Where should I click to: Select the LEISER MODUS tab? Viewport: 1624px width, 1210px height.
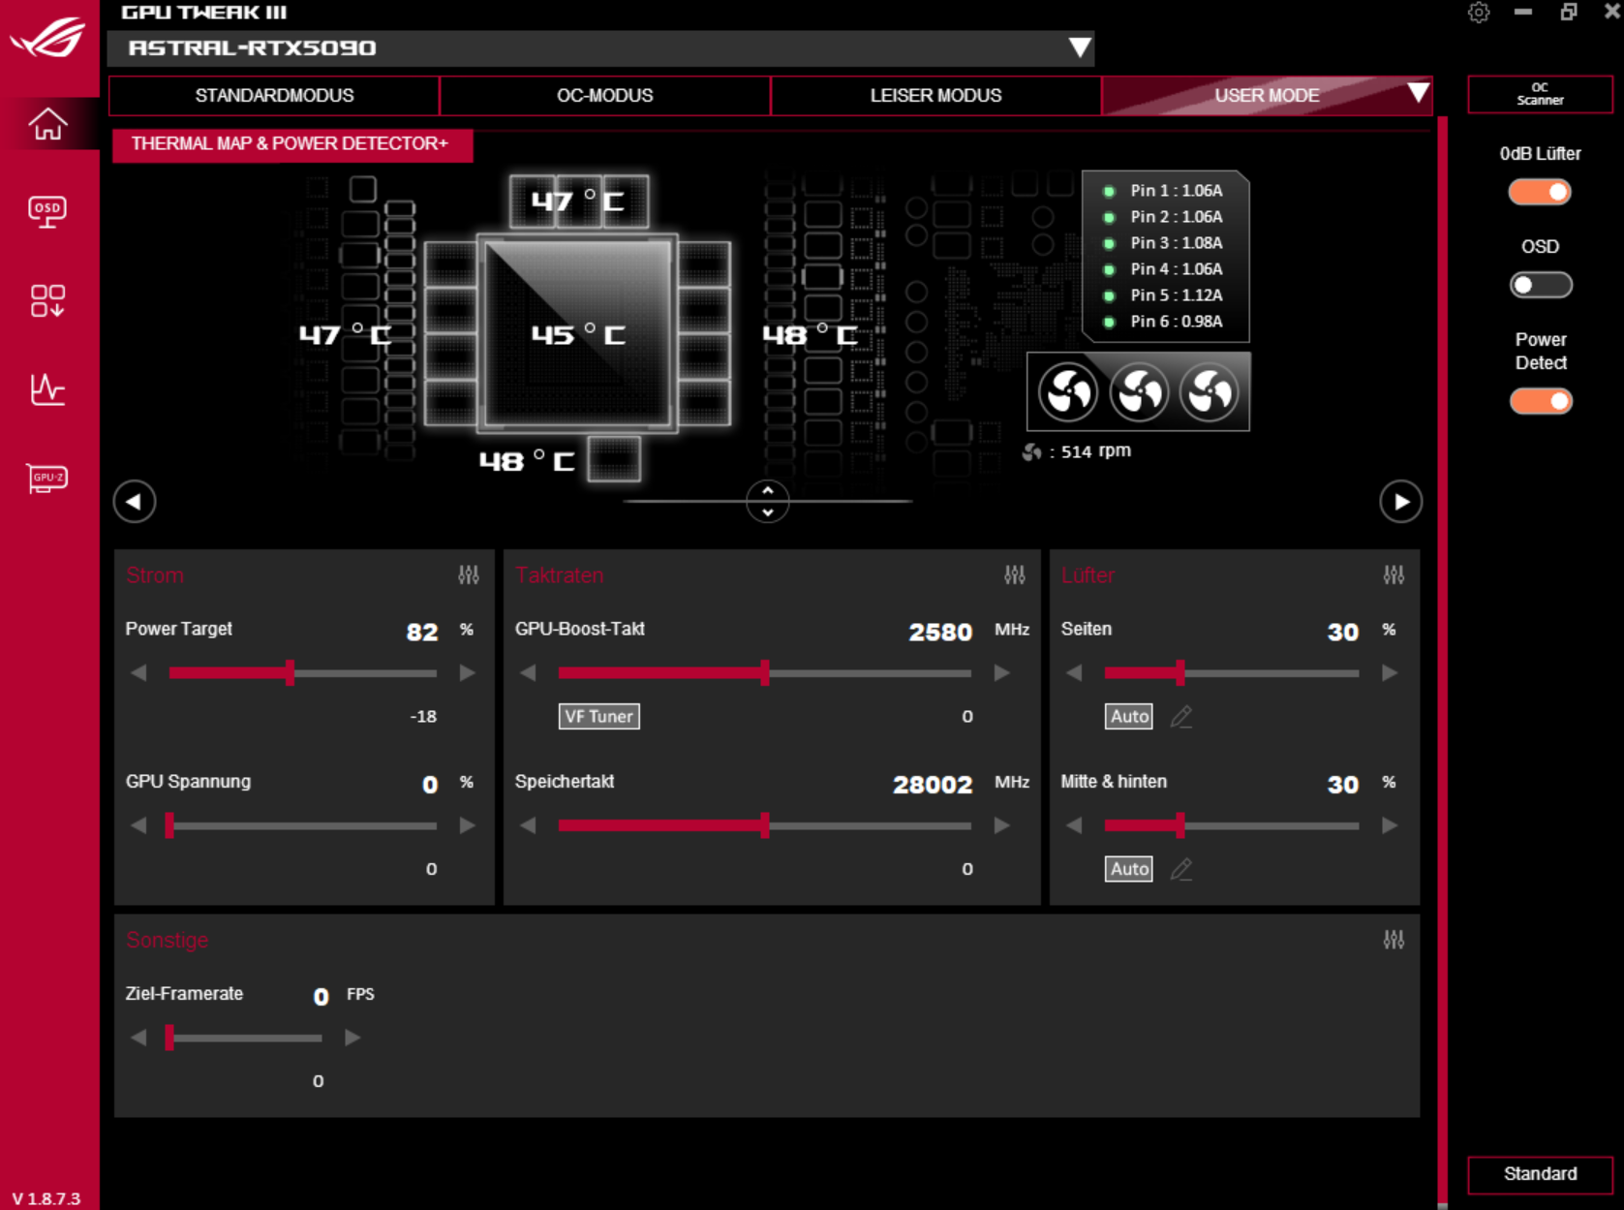point(935,95)
